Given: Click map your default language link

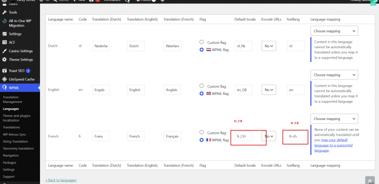Looking at the screenshot, I should click(x=333, y=145).
